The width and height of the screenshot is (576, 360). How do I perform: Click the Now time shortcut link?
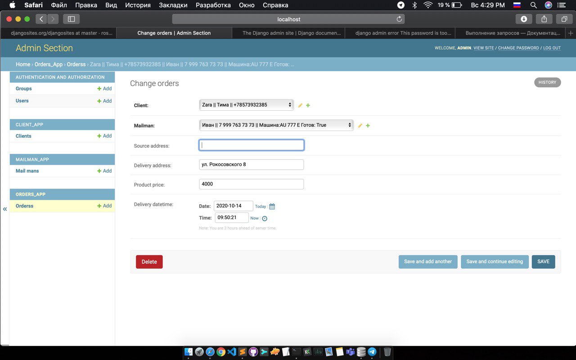point(254,218)
